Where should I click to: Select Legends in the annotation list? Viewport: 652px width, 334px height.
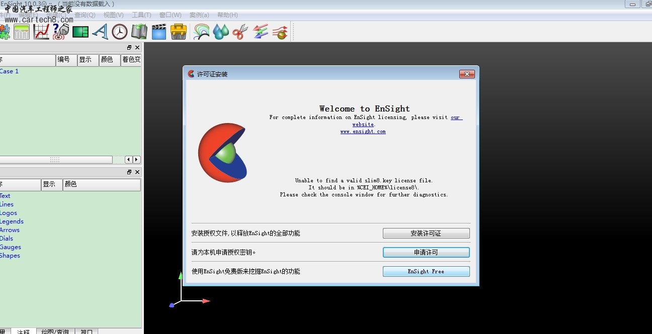(12, 221)
